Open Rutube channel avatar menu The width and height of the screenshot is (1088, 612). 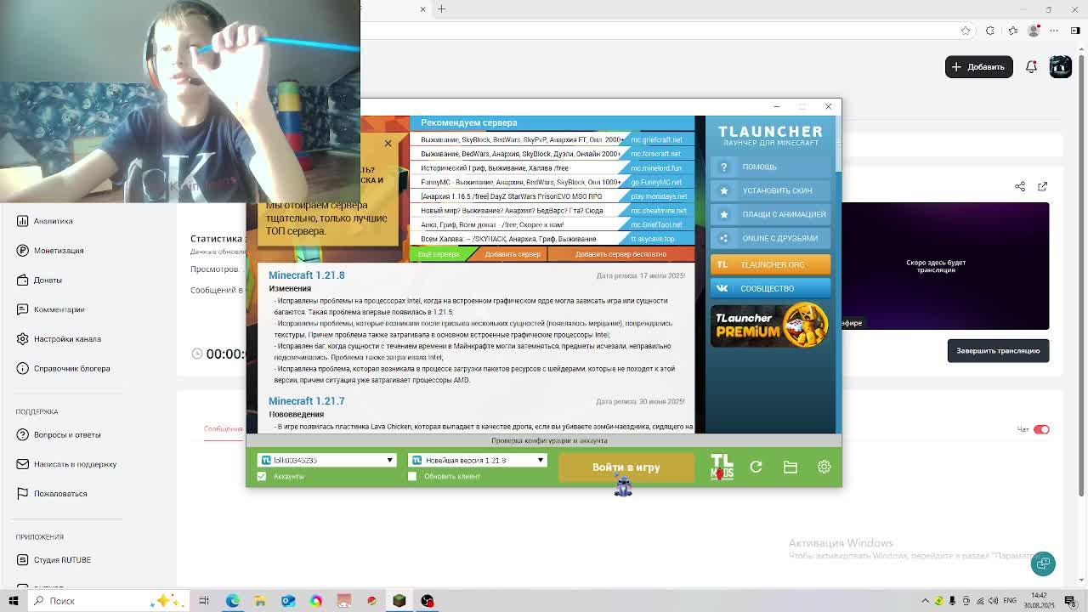pyautogui.click(x=1060, y=66)
